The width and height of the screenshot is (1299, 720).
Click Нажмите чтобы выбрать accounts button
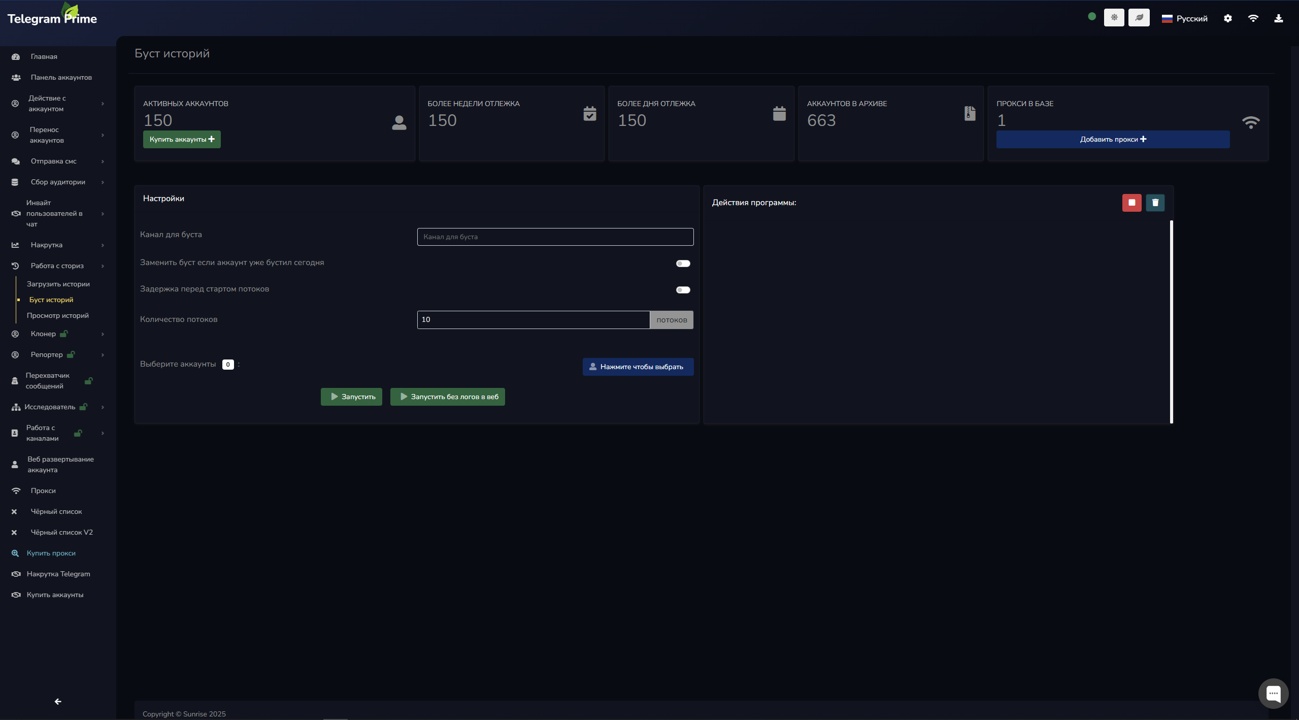click(x=638, y=367)
